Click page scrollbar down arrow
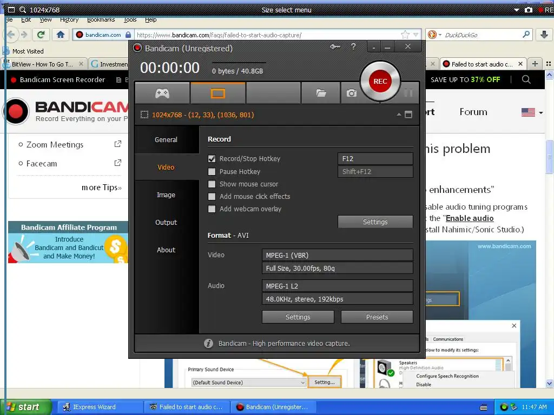Screen dimensions: 554x415 pyautogui.click(x=550, y=383)
